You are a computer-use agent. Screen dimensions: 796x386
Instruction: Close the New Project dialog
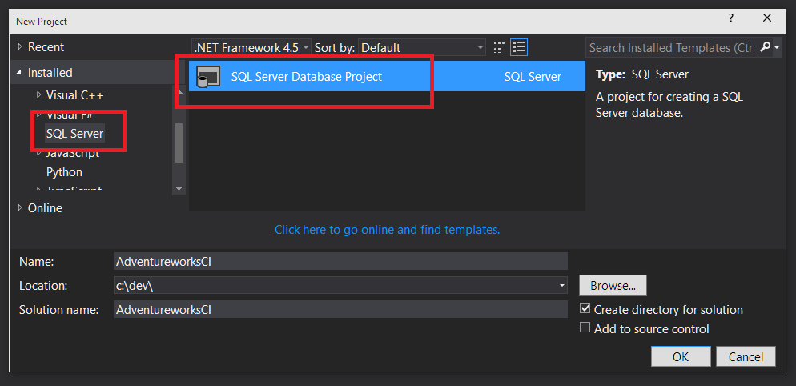point(768,18)
